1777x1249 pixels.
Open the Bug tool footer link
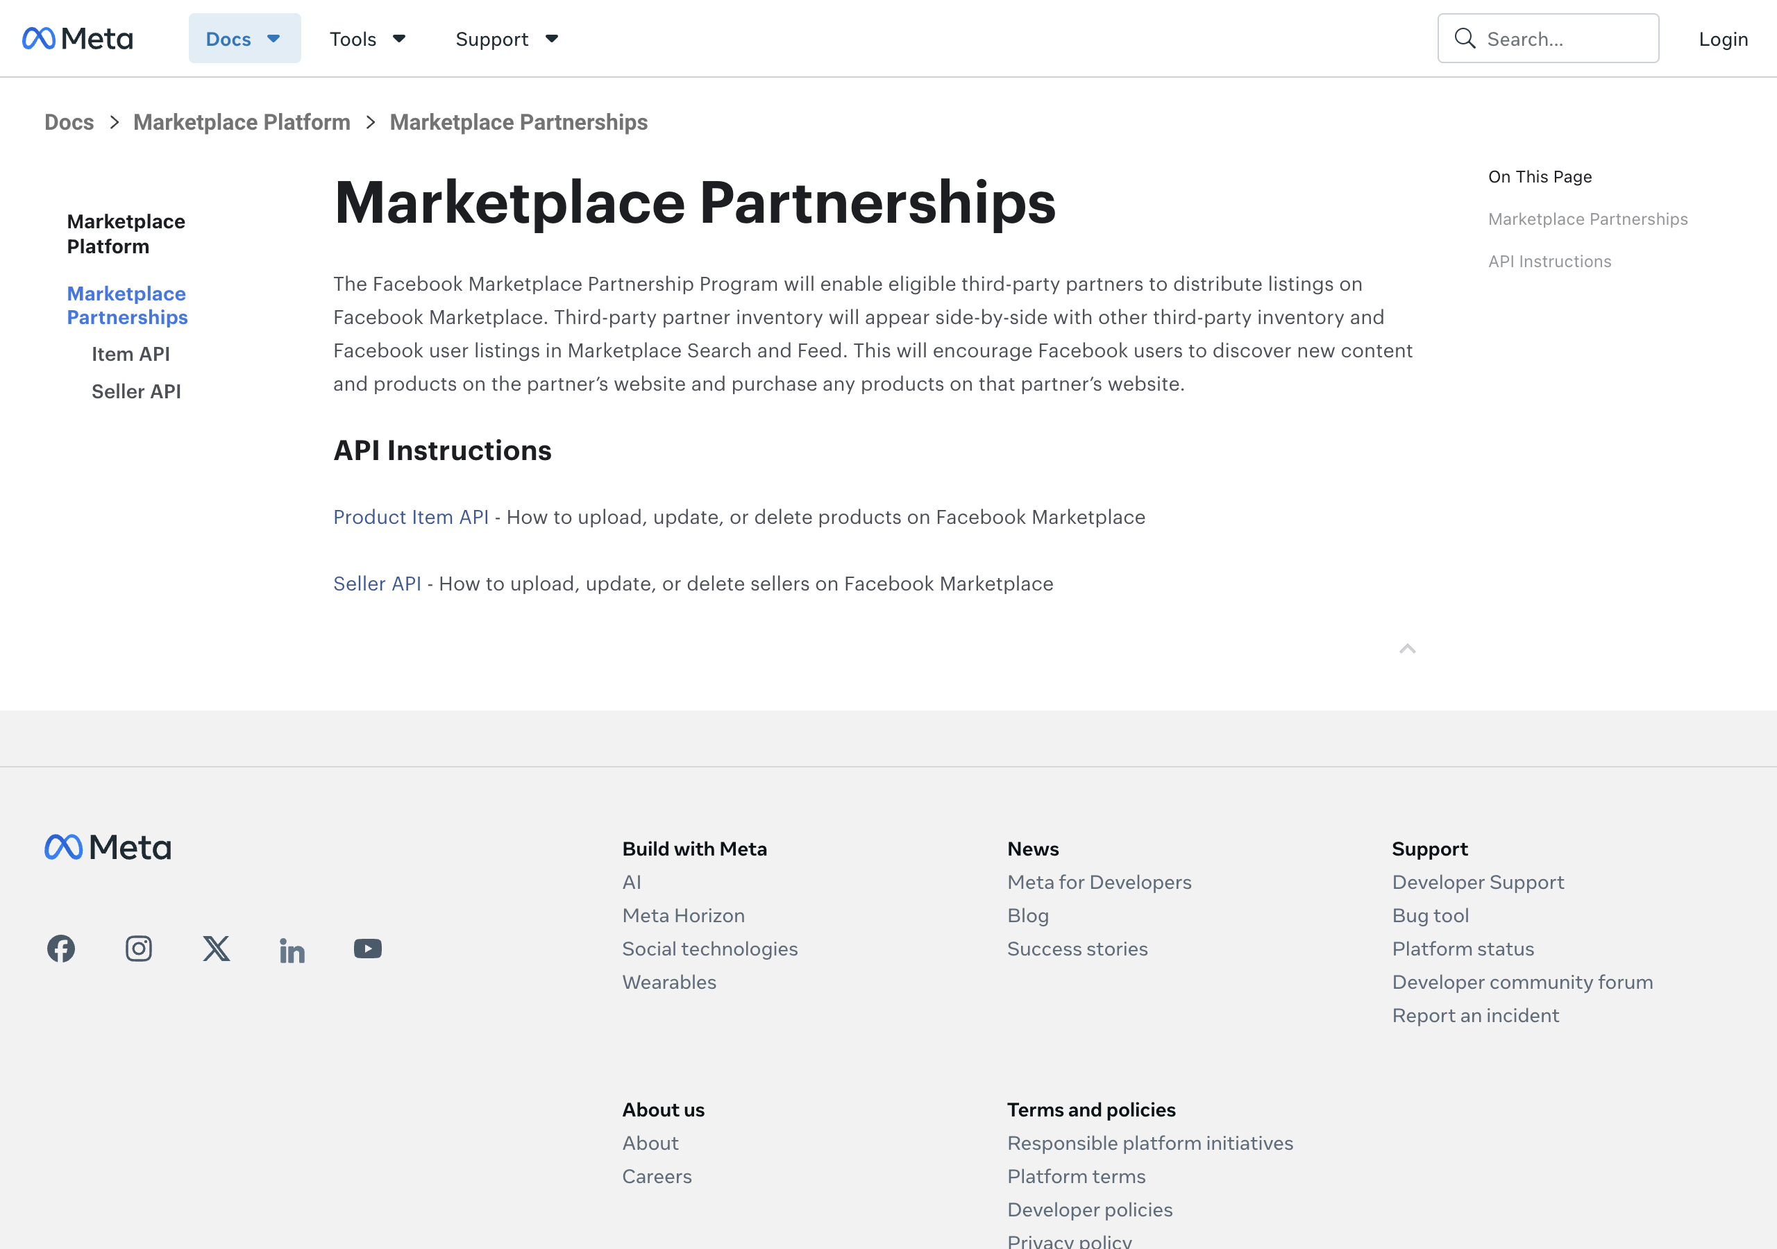[x=1430, y=915]
